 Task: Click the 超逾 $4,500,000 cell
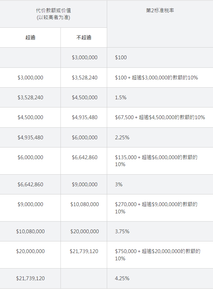click(x=30, y=117)
